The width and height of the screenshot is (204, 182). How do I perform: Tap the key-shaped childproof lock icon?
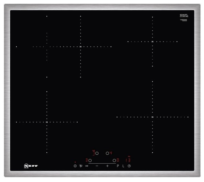(x=87, y=166)
